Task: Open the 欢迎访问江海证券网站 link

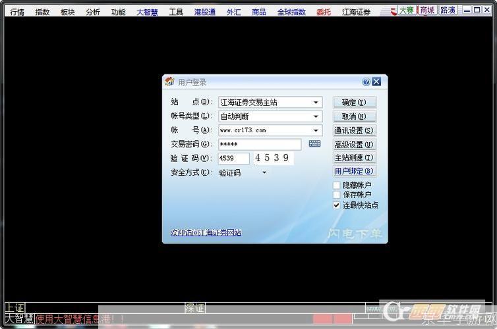Action: pos(206,233)
